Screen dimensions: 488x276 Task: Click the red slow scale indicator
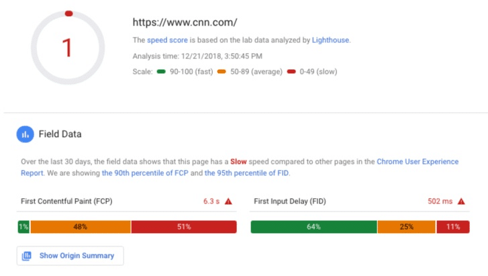point(291,72)
